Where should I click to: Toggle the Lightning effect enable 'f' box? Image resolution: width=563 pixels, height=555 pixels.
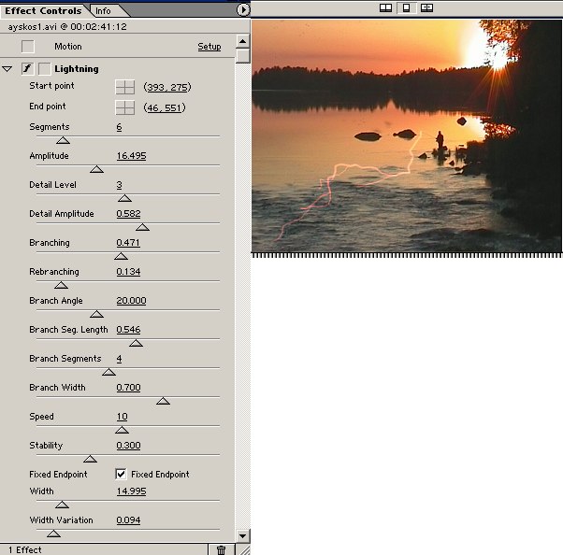tap(28, 68)
